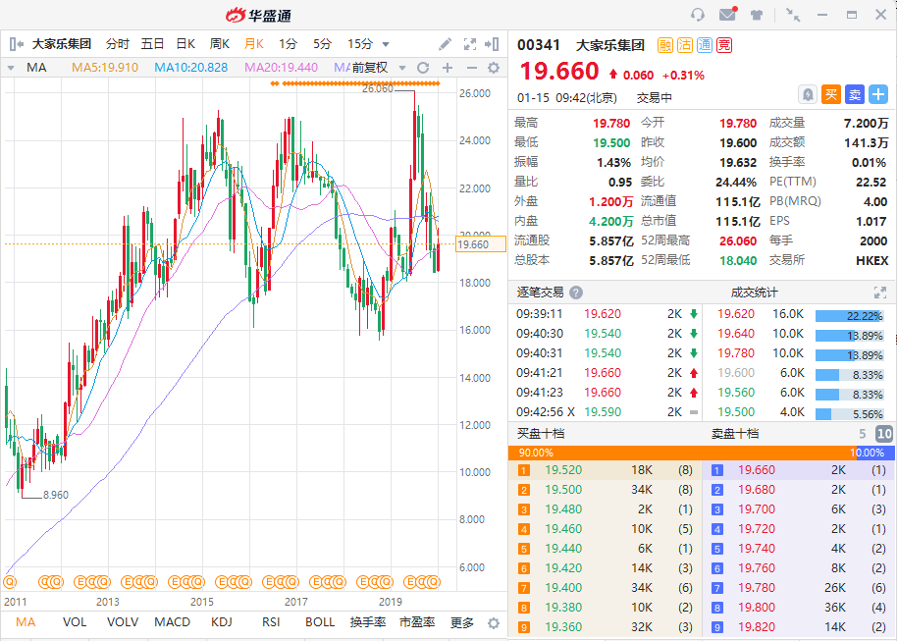Switch to 周K chart tab

pyautogui.click(x=220, y=44)
